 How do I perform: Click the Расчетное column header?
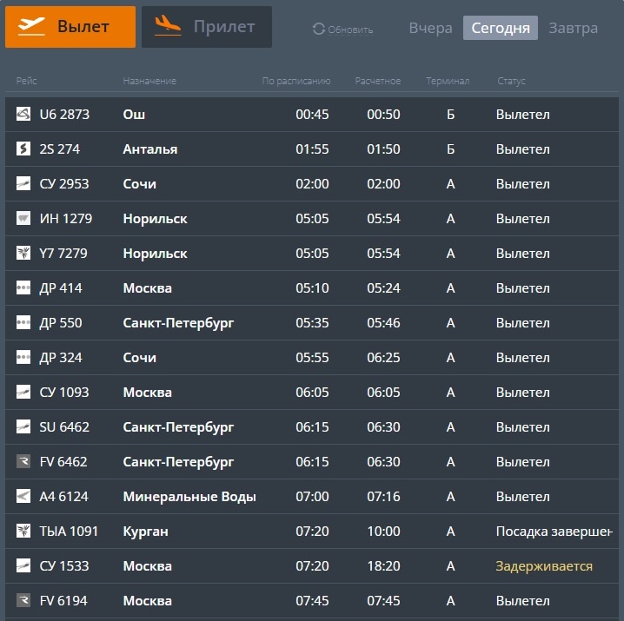[378, 81]
